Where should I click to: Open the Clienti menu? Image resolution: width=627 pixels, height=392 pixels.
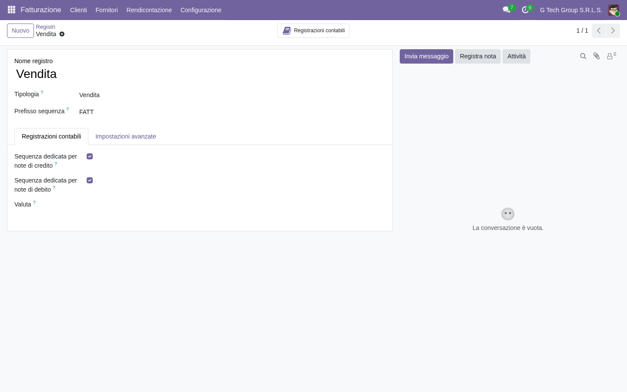coord(78,10)
